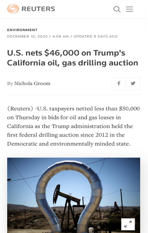Viewport: 148px width, 233px height.
Task: Go home via the REUTERS wordmark
Action: pos(38,9)
